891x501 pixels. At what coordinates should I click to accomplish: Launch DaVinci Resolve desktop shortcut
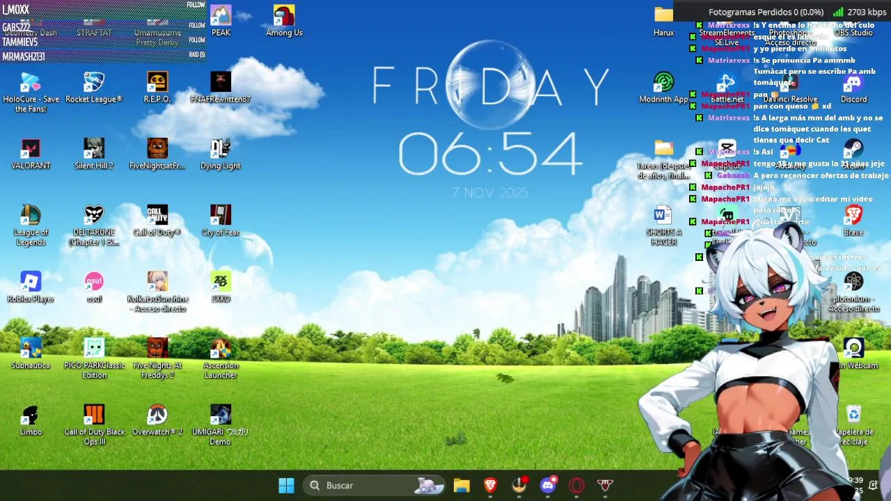[x=790, y=88]
